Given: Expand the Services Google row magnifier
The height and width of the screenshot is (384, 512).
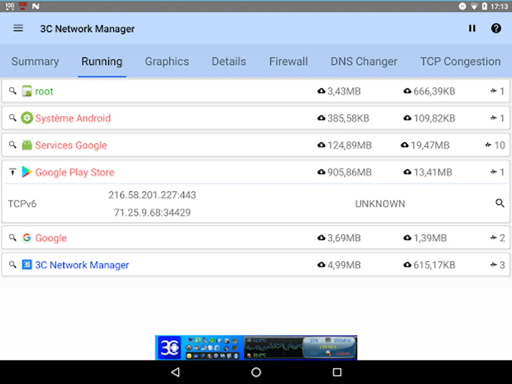Looking at the screenshot, I should pyautogui.click(x=13, y=145).
